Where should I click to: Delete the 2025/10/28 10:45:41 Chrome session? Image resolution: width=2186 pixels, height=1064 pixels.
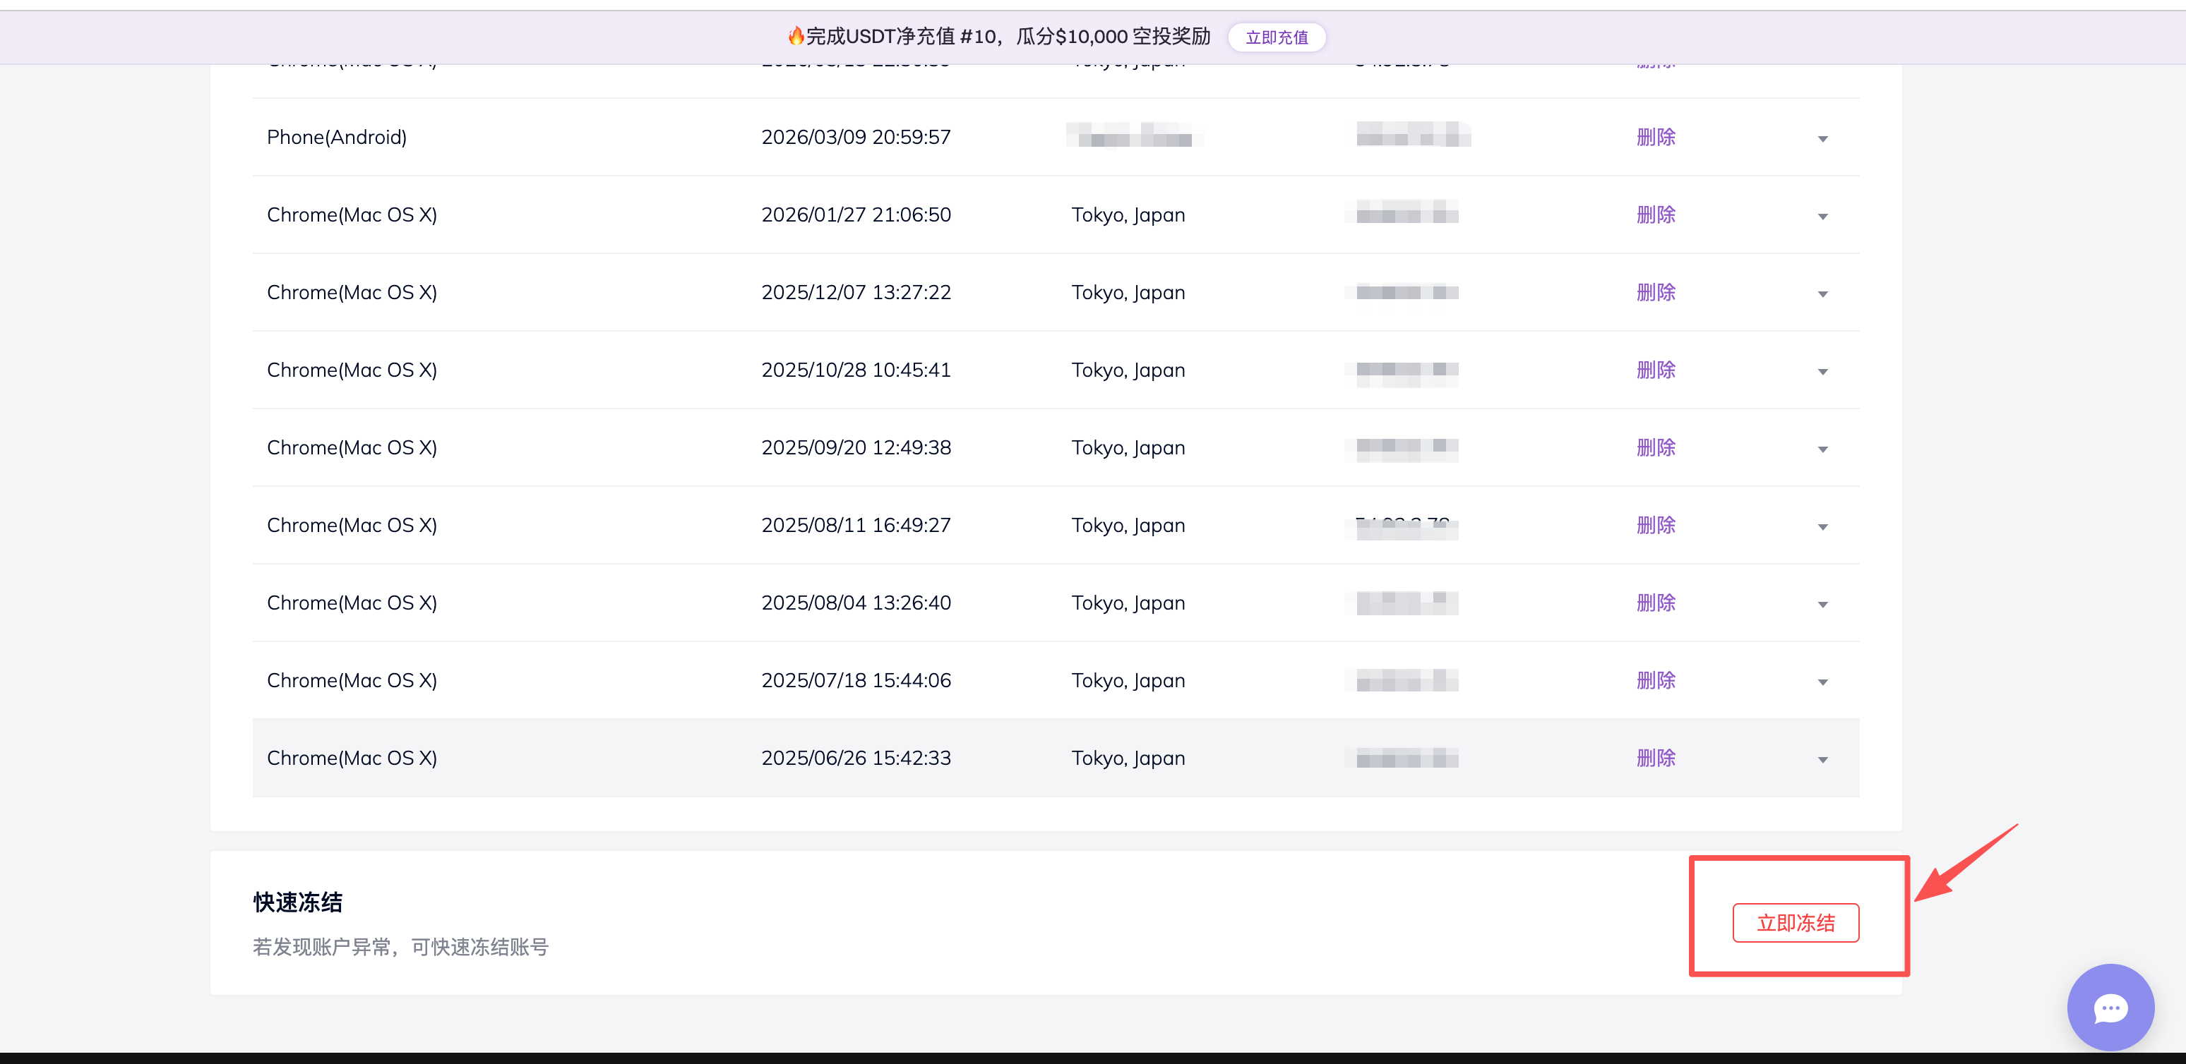(1655, 370)
